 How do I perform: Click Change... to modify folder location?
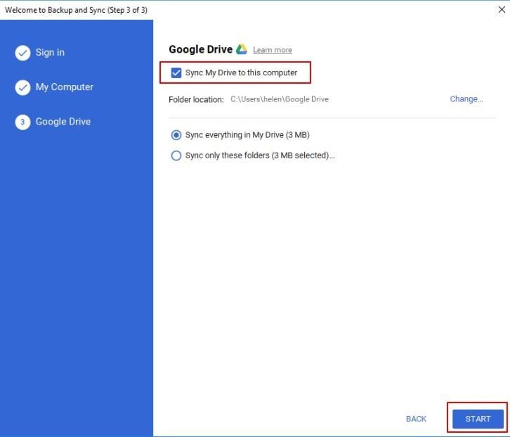click(466, 99)
